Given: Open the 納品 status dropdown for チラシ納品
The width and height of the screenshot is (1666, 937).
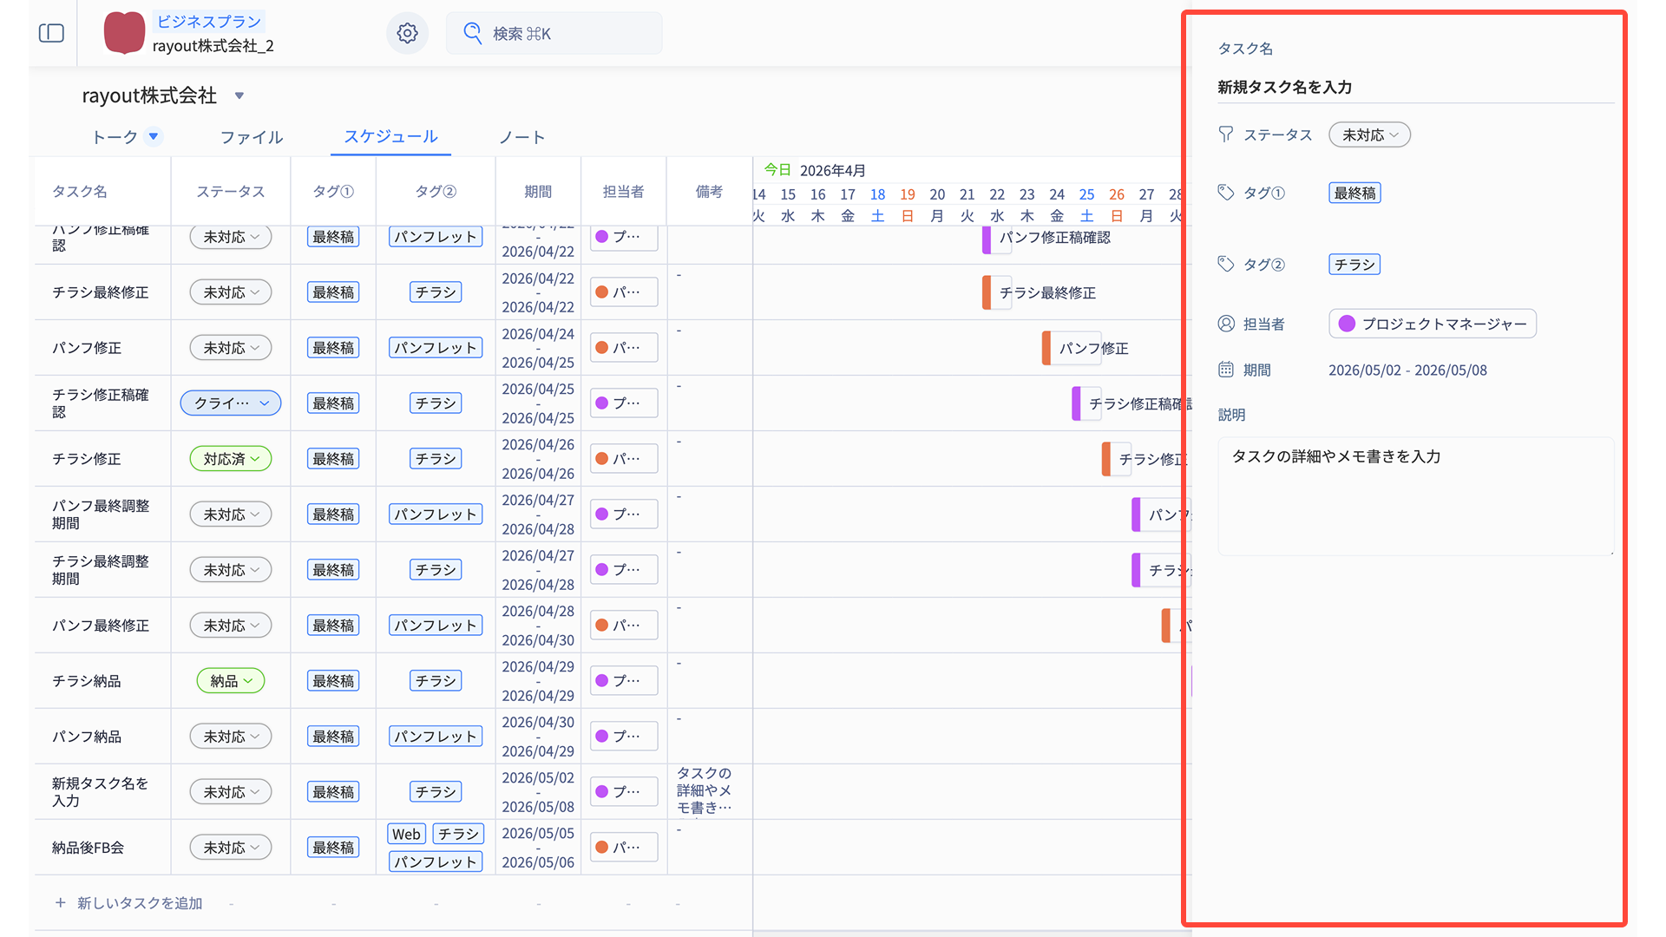Looking at the screenshot, I should [231, 681].
